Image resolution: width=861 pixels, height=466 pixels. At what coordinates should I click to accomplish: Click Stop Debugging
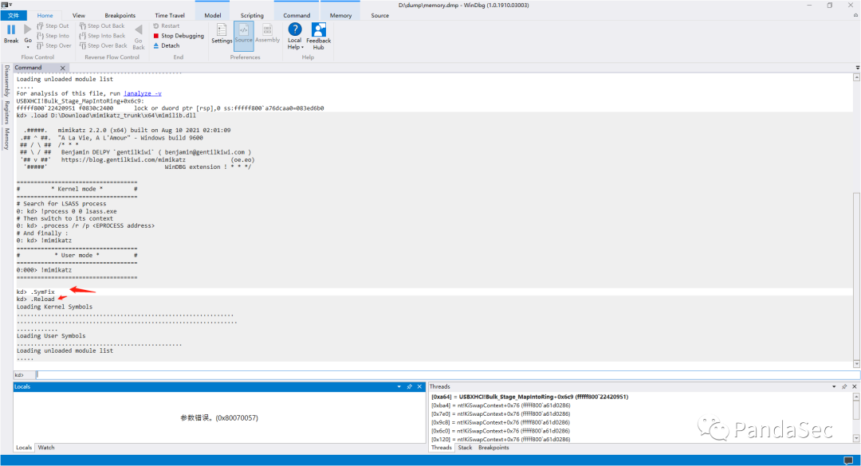(x=179, y=36)
